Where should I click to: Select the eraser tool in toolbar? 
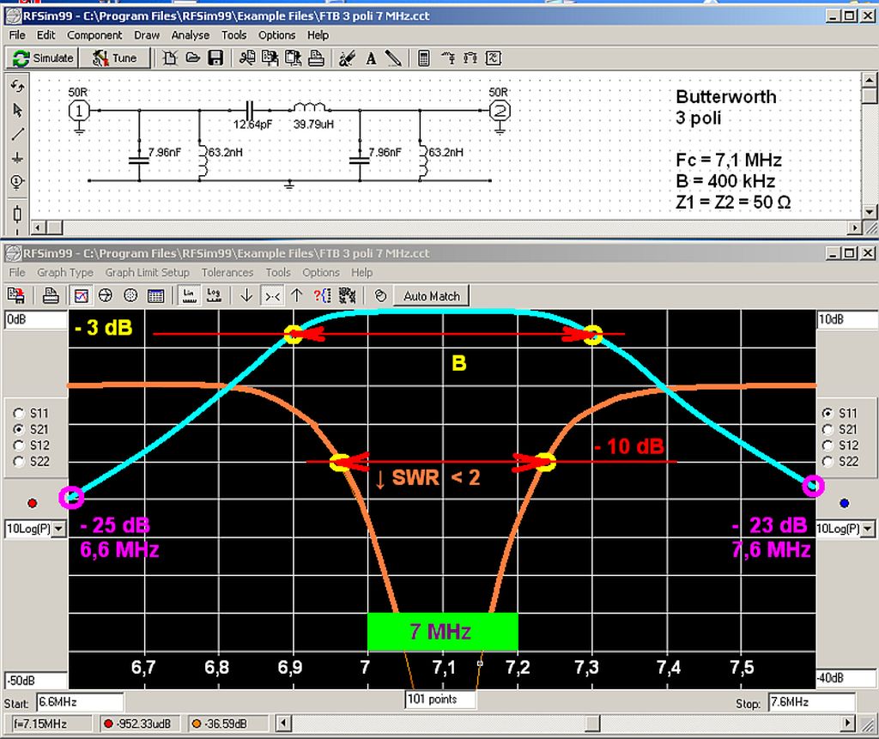pos(347,58)
